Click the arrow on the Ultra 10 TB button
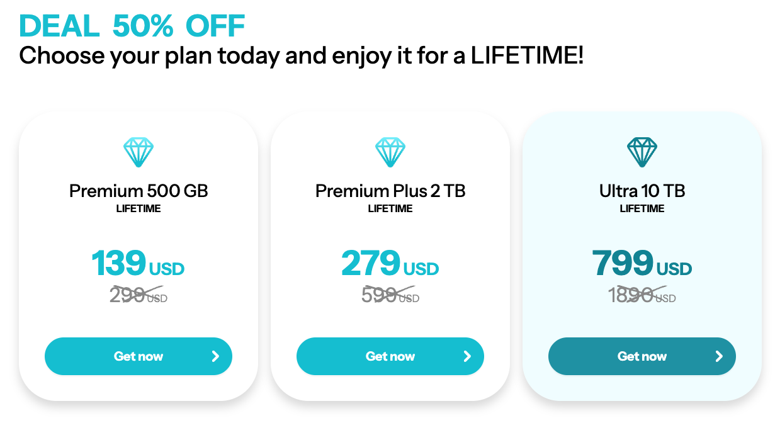This screenshot has height=423, width=775. [x=719, y=356]
